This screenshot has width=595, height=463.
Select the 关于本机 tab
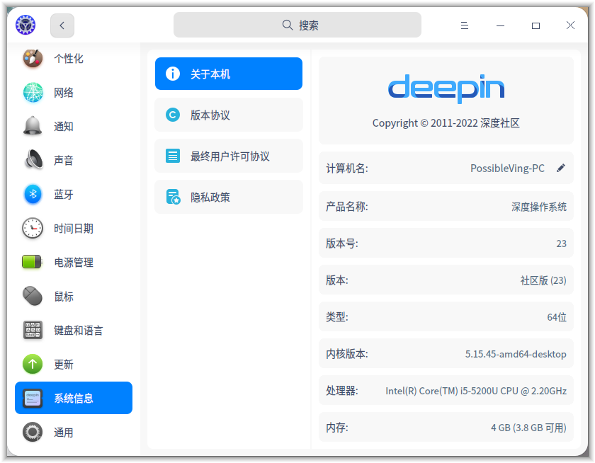click(229, 74)
